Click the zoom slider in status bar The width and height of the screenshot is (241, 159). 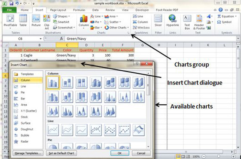[219, 156]
